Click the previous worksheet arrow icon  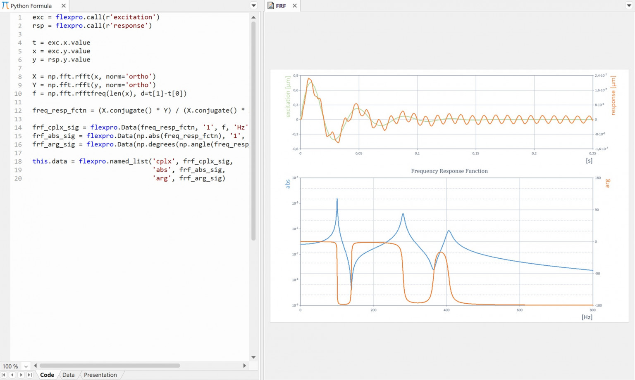pyautogui.click(x=12, y=375)
